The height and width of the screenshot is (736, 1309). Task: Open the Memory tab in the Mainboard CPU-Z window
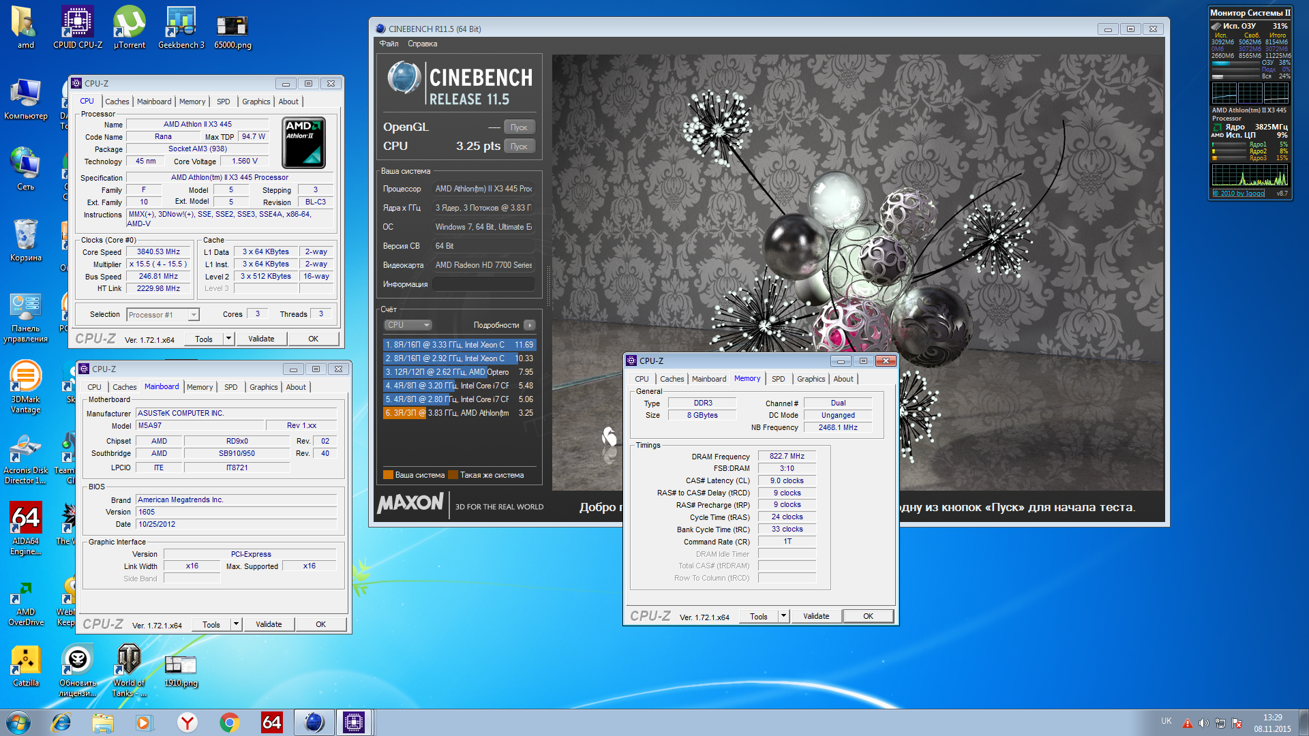pyautogui.click(x=200, y=387)
